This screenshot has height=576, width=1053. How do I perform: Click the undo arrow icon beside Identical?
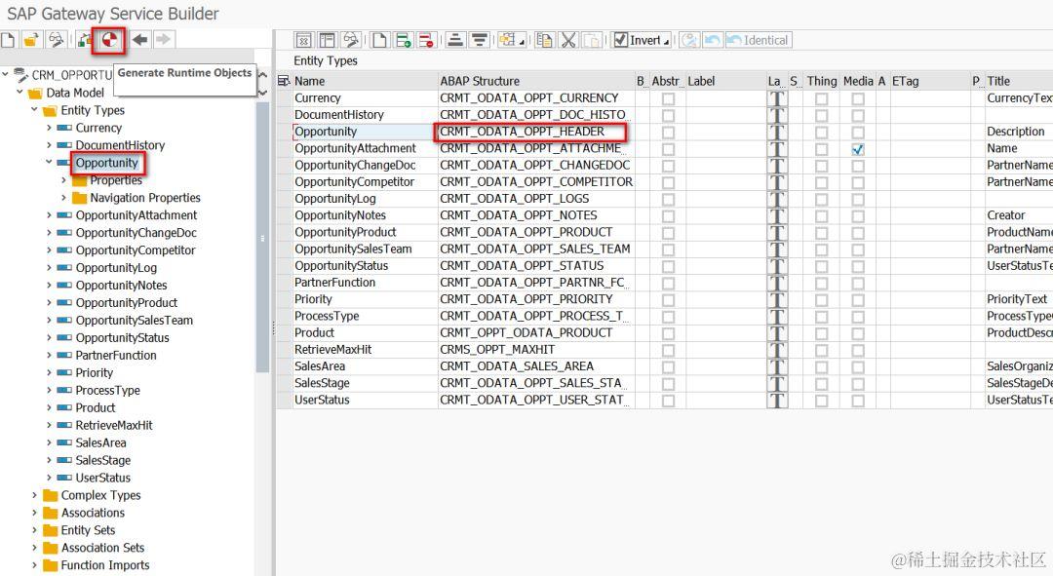point(713,40)
